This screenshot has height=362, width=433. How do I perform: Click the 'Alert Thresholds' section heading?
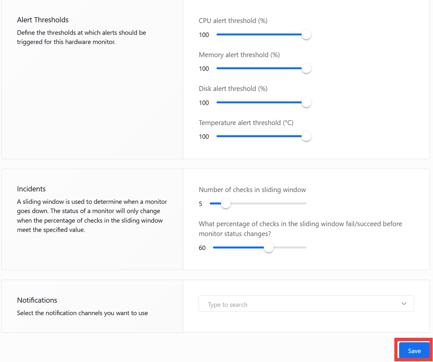click(x=43, y=20)
